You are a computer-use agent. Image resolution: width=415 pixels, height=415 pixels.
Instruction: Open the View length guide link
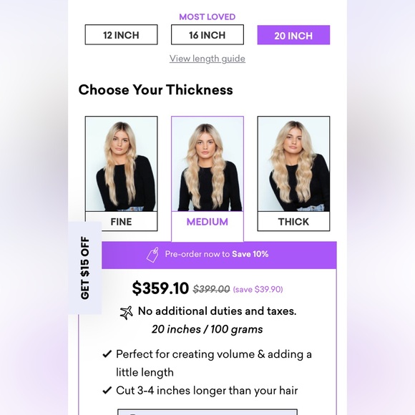[207, 59]
